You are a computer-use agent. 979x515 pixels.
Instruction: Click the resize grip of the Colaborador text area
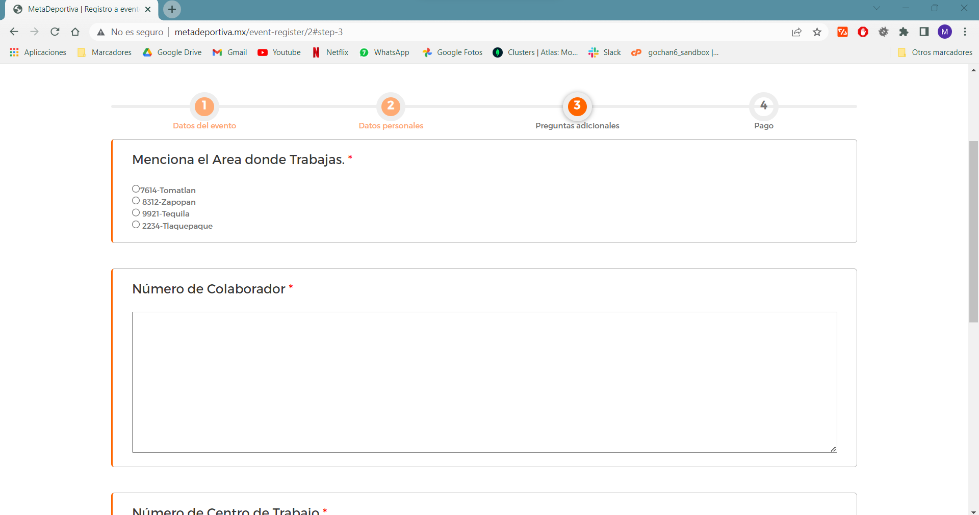833,449
